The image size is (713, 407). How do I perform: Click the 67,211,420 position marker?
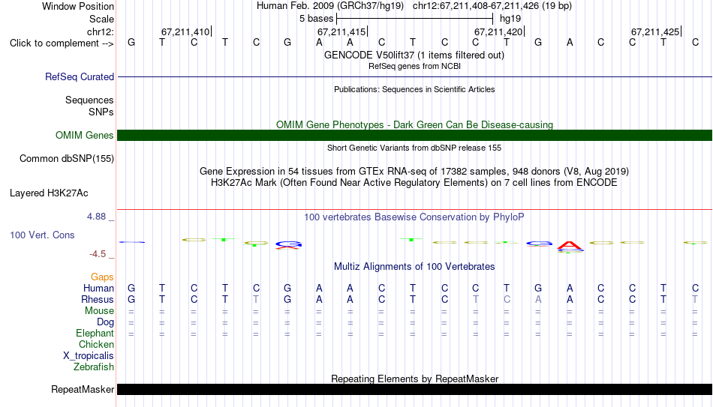[x=499, y=31]
